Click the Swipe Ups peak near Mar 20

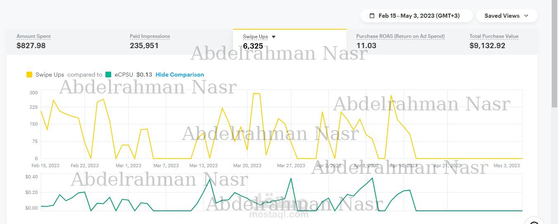pos(256,94)
